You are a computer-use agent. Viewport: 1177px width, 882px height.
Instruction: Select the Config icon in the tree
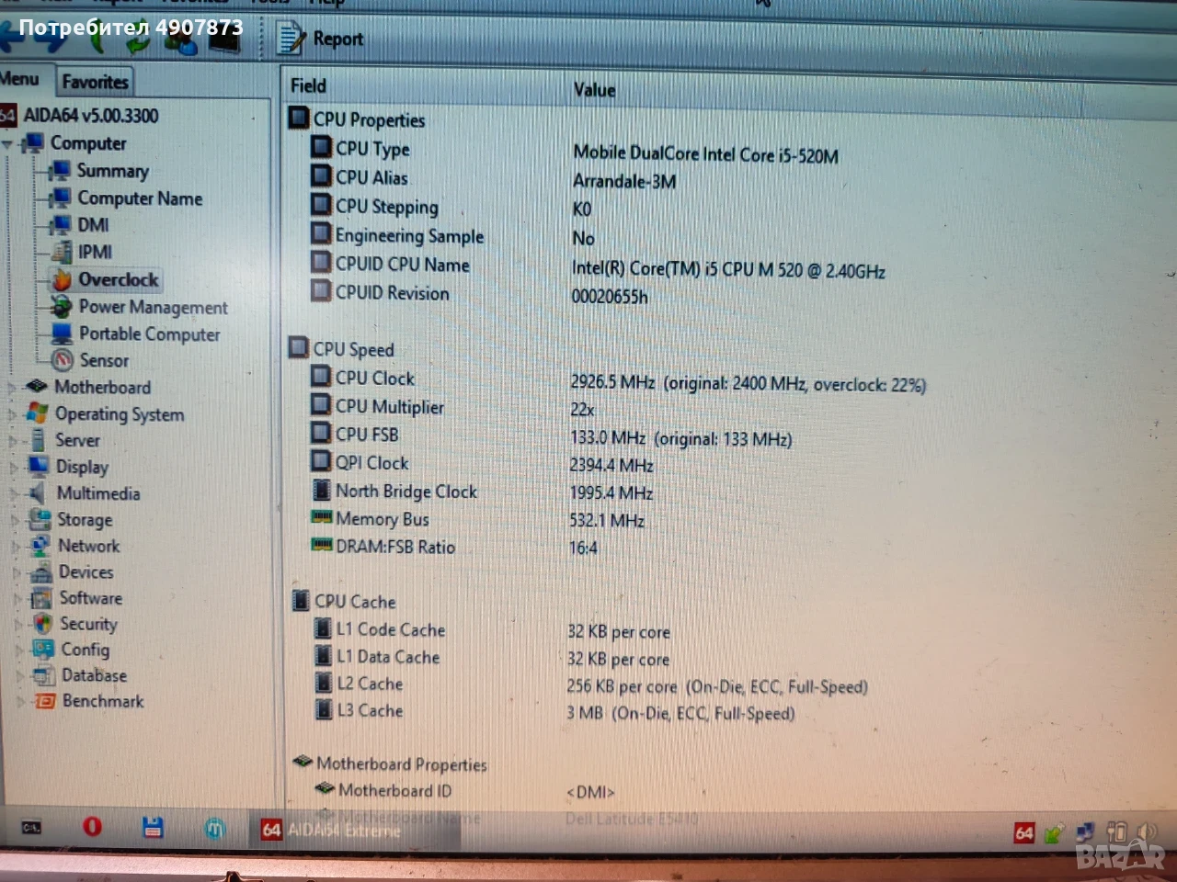click(43, 650)
